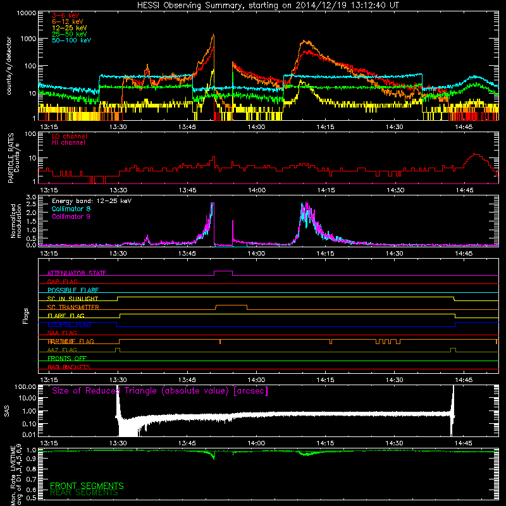Click the SAS axis label

tap(7, 410)
